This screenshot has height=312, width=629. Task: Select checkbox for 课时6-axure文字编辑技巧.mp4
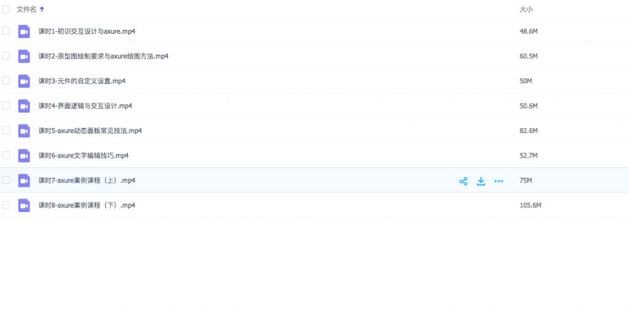(6, 155)
